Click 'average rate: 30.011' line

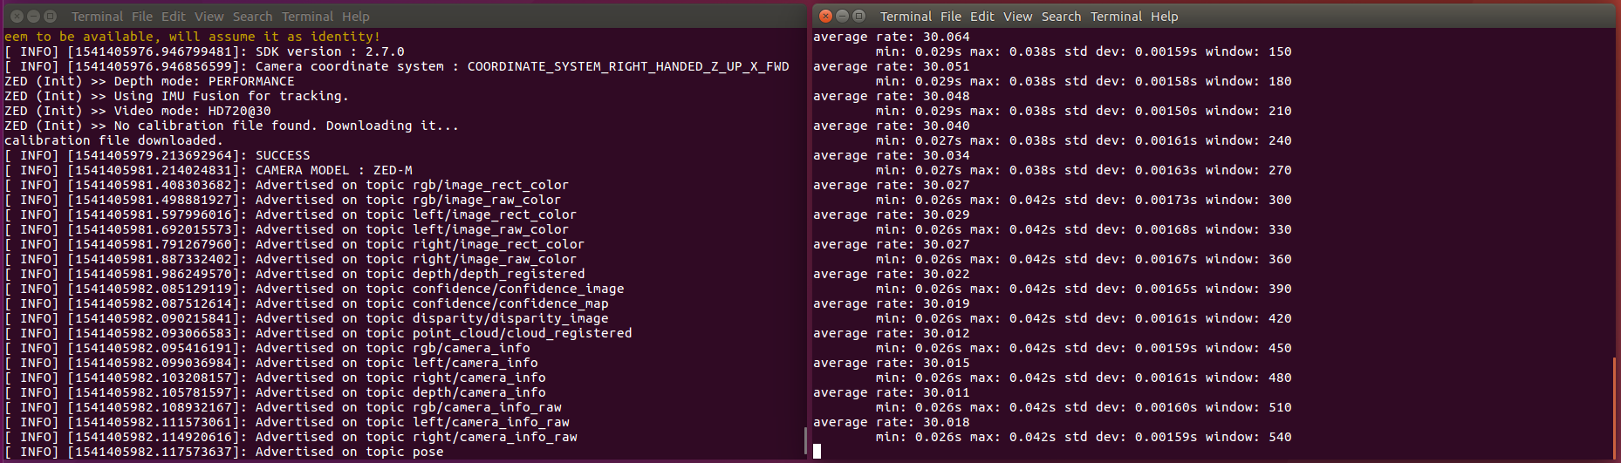(x=892, y=392)
